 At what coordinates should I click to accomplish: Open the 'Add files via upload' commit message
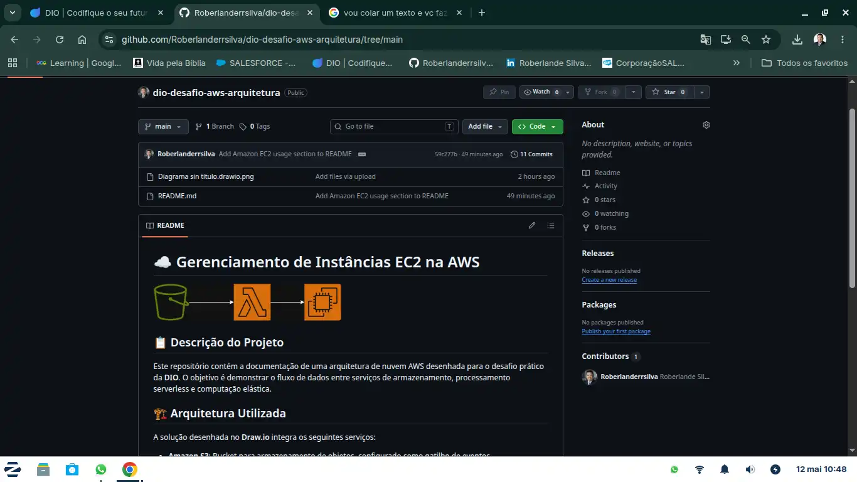pos(346,177)
